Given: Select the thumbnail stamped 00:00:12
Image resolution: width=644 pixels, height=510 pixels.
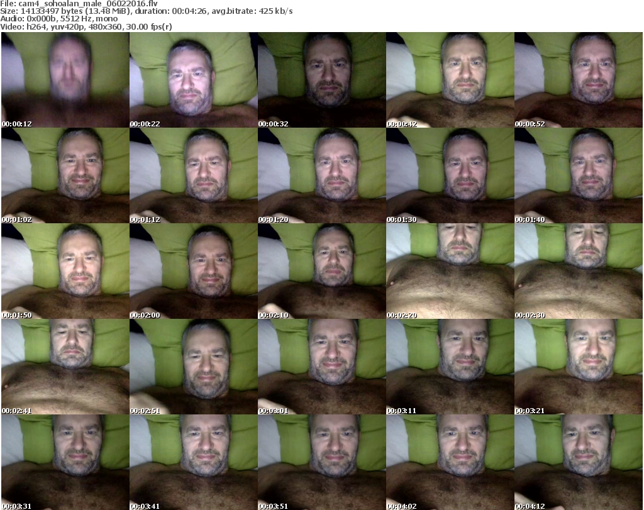Looking at the screenshot, I should click(65, 80).
